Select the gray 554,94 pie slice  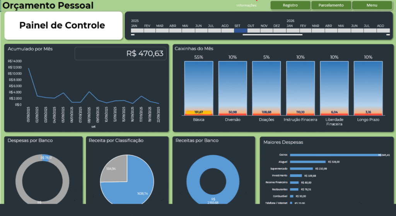(111, 169)
